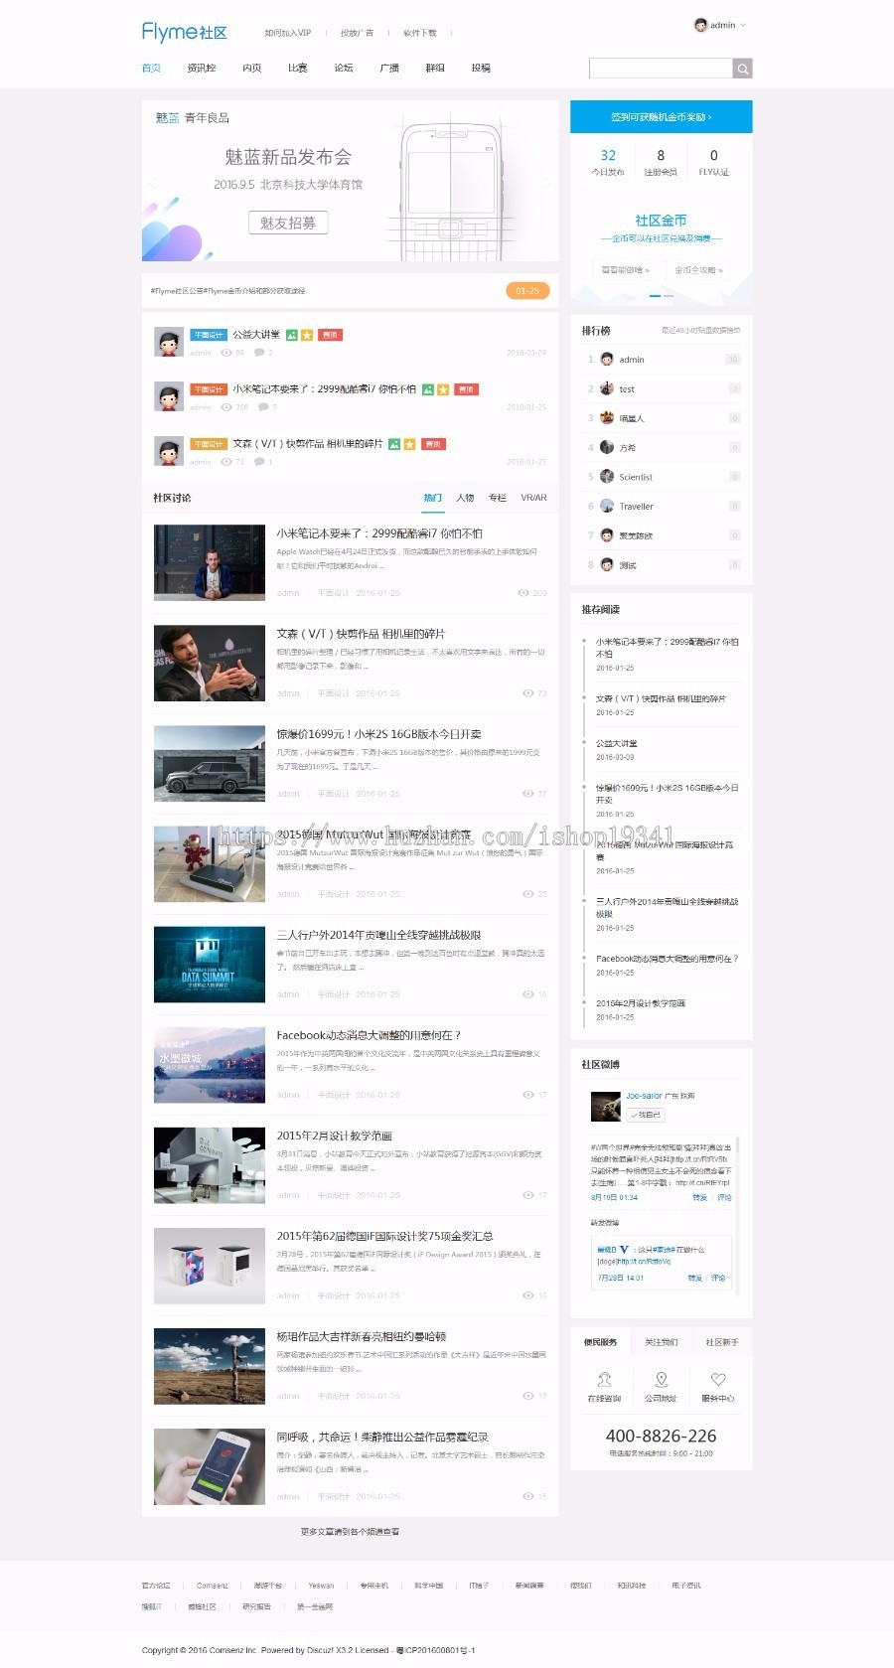
Task: Click the 软件下载 link
Action: click(x=419, y=33)
